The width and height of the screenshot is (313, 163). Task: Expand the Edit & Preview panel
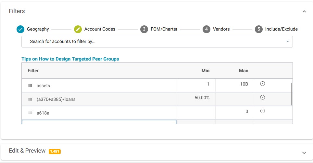(304, 153)
